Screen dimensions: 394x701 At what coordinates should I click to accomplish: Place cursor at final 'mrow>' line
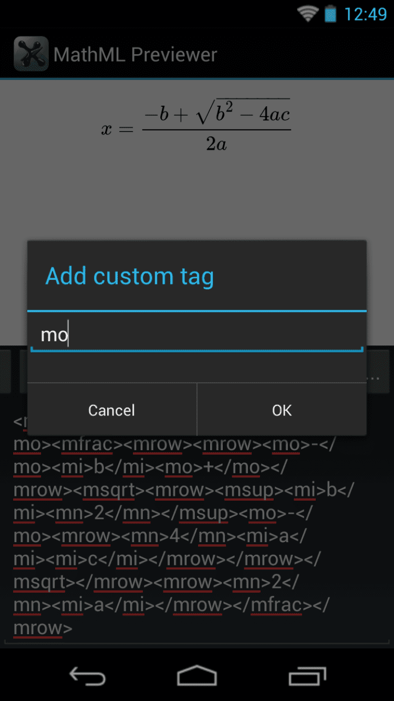(x=43, y=628)
